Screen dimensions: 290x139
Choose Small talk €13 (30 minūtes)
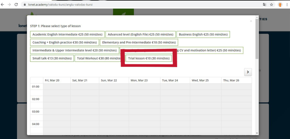click(52, 58)
